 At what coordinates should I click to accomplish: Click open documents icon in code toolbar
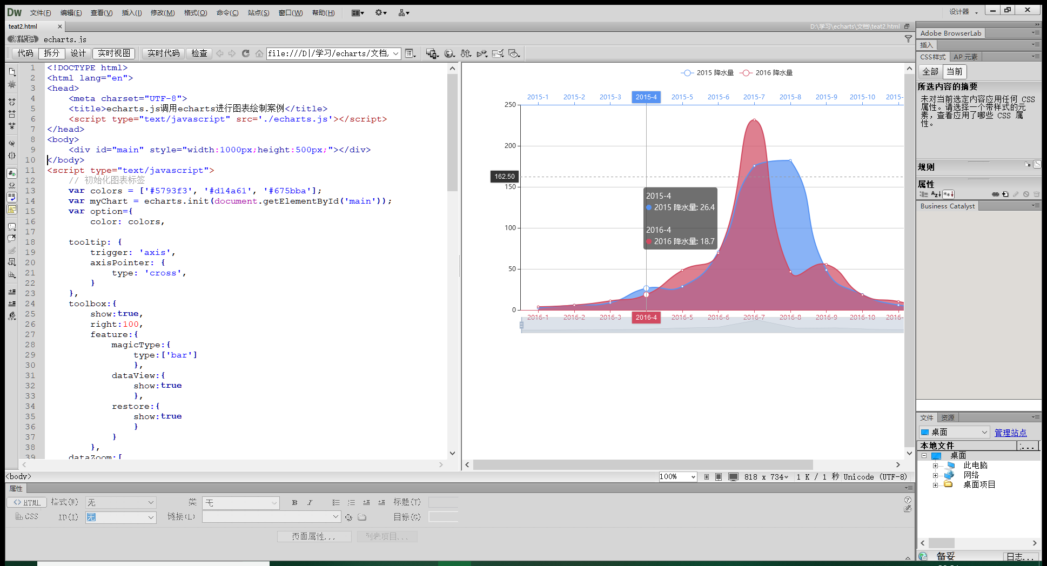tap(12, 71)
